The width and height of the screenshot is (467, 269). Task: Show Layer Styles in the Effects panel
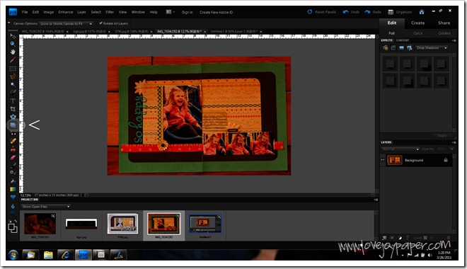click(x=393, y=48)
